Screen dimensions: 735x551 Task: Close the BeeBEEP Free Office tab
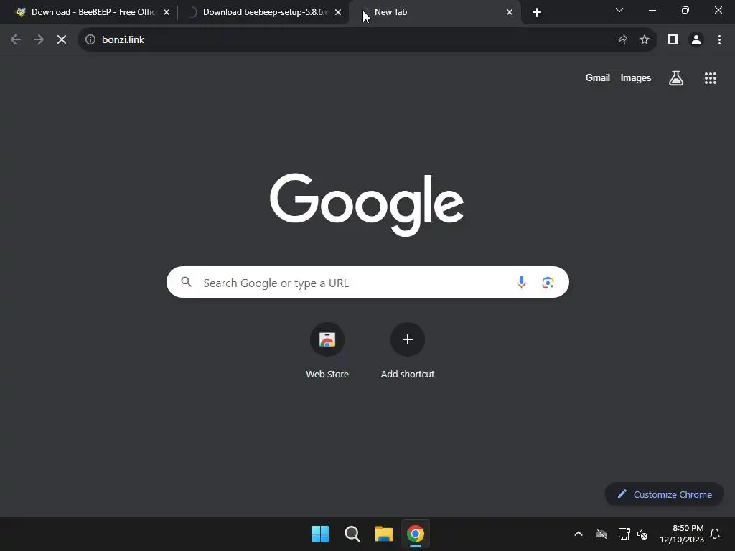click(x=167, y=12)
